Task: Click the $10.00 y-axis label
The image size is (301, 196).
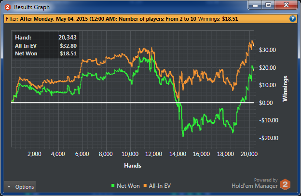Action: tap(267, 85)
